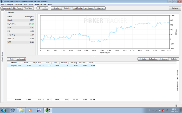Group results By Session
This screenshot has width=182, height=113.
163,59
